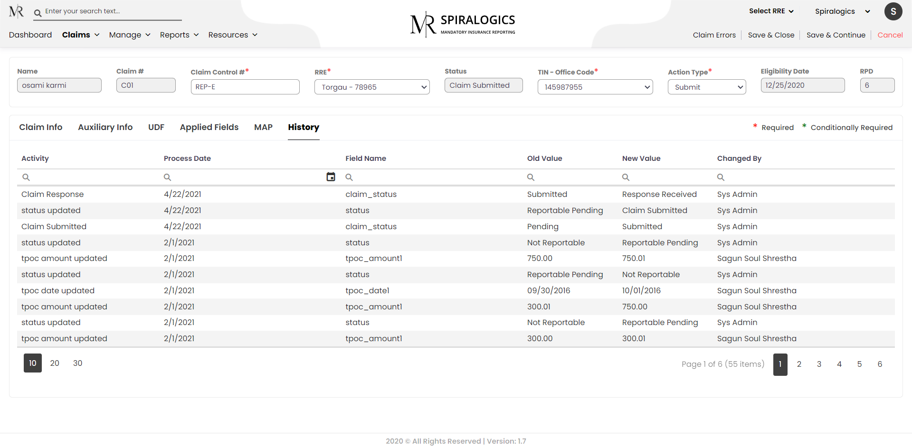Image resolution: width=912 pixels, height=447 pixels.
Task: Click the Old Value filter search icon
Action: pyautogui.click(x=531, y=177)
